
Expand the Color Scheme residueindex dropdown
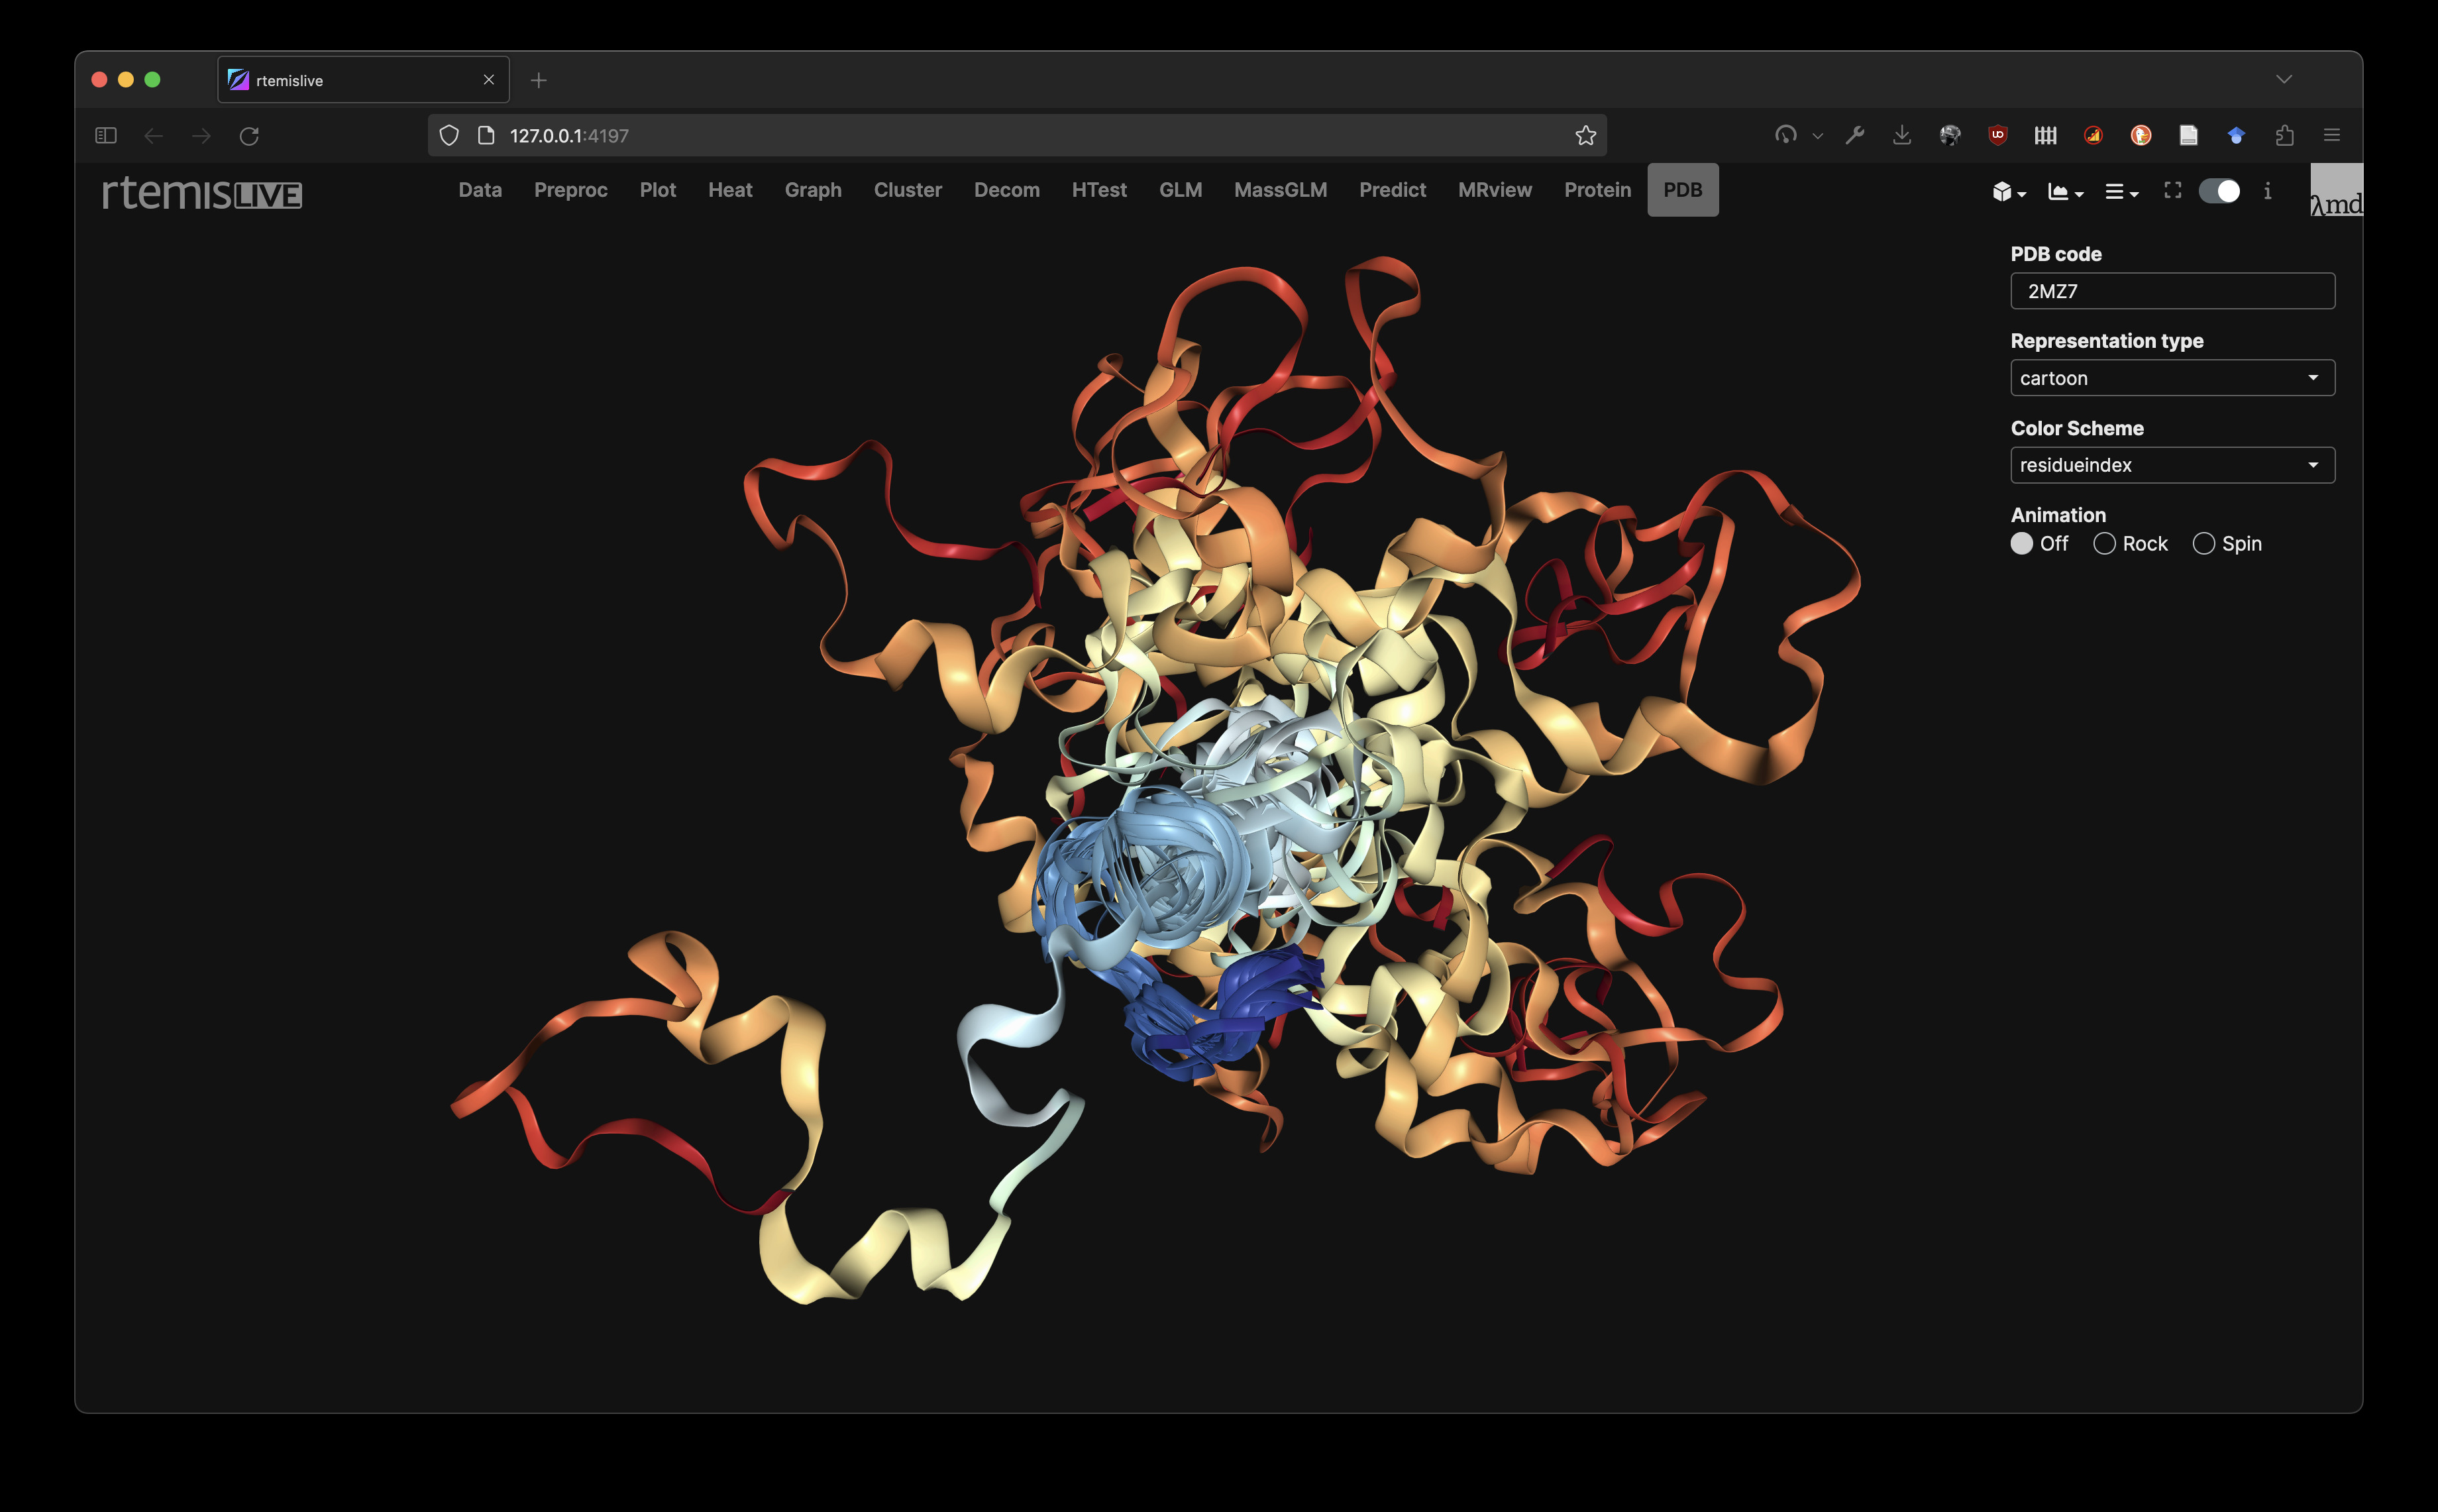pyautogui.click(x=2172, y=465)
